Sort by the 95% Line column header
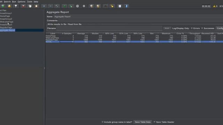This screenshot has width=223, height=125. pyautogui.click(x=124, y=33)
